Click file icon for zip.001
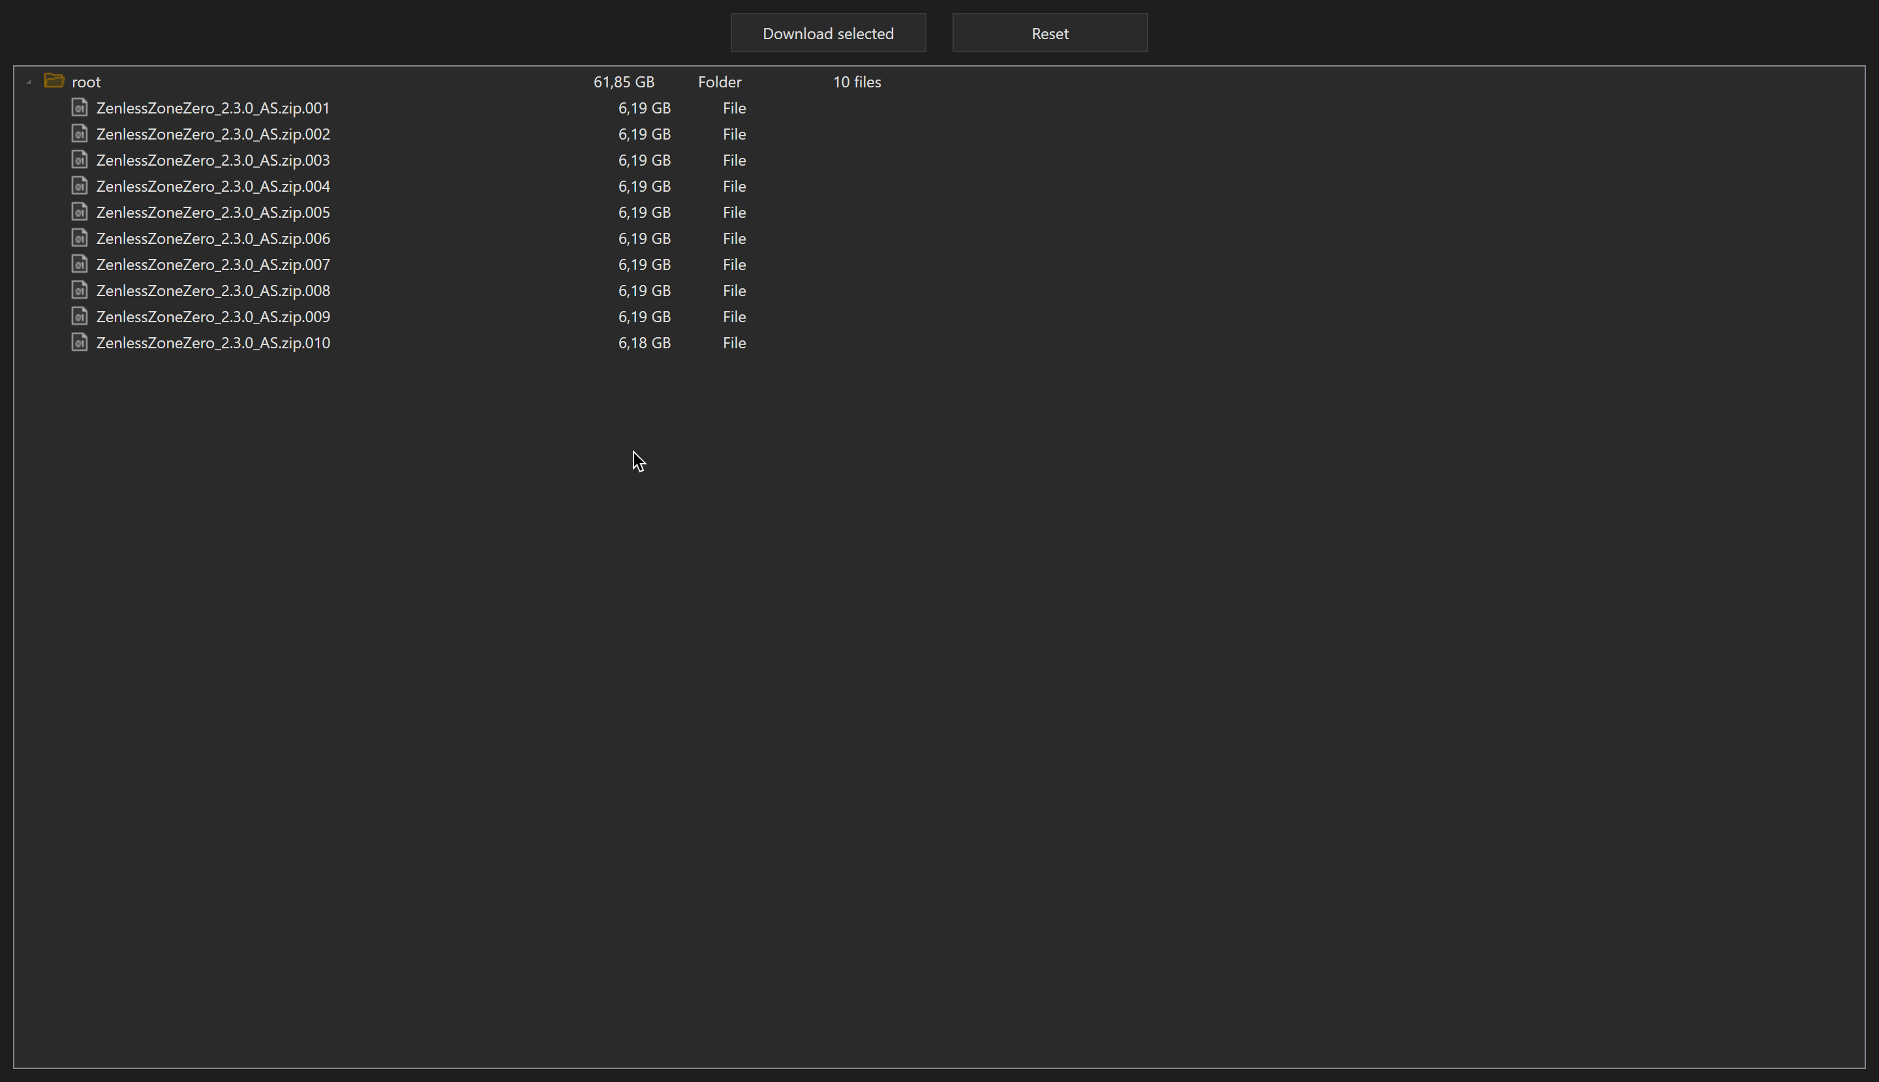The height and width of the screenshot is (1082, 1879). [80, 108]
